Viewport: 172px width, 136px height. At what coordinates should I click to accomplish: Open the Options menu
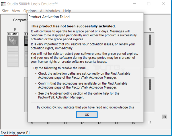(x=30, y=11)
